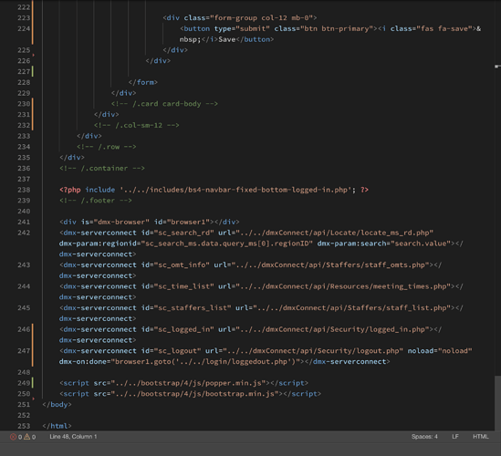Click the noload="noload" attribute
Screen dimensions: 501x456
[440, 351]
